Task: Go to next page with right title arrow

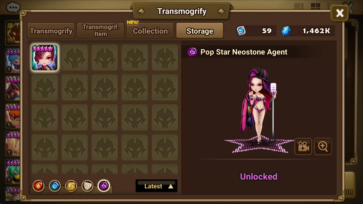Action: (221, 11)
